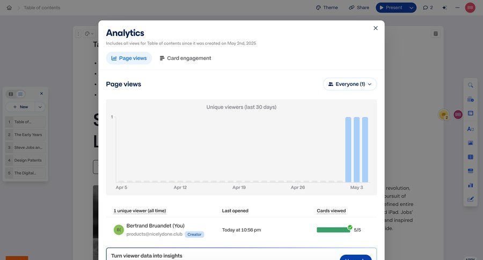
Task: Open the image insert icon
Action: pyautogui.click(x=470, y=143)
